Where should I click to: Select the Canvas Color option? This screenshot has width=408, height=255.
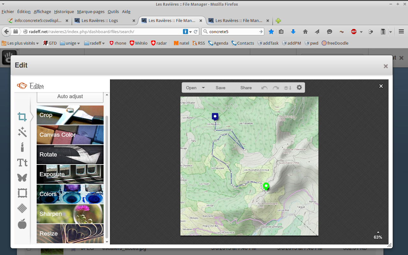pos(70,135)
